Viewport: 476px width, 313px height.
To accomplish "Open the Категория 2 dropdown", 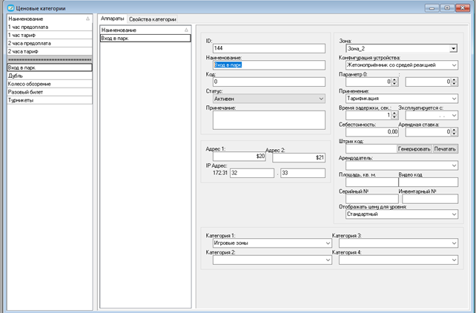I will click(272, 260).
